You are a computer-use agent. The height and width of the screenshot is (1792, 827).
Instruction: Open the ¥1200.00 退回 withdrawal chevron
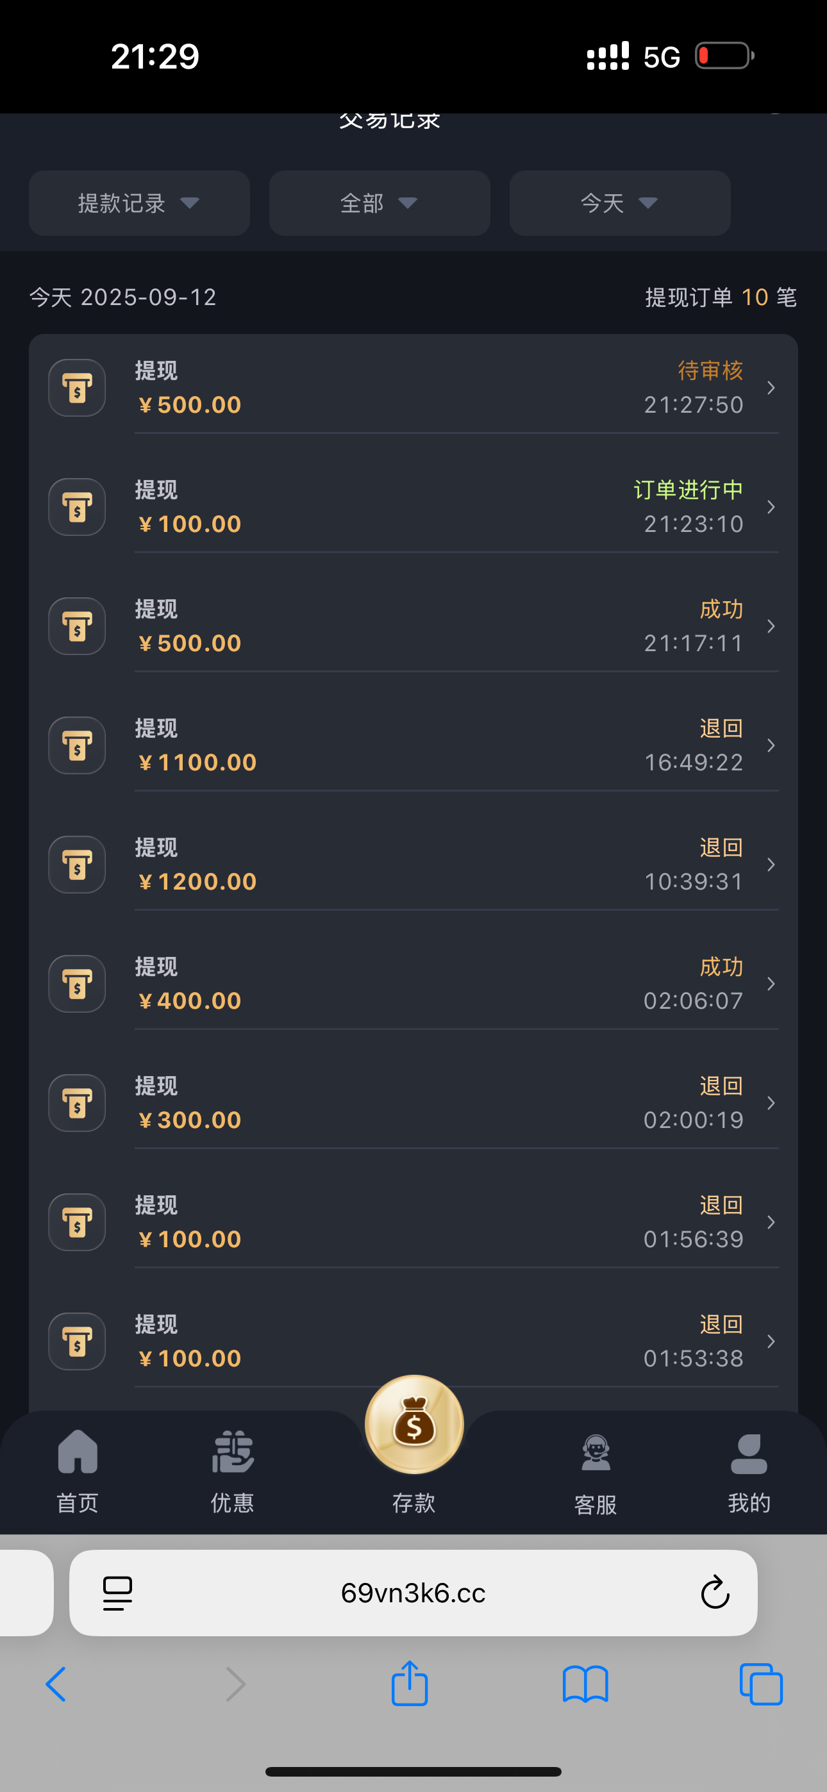(x=771, y=865)
